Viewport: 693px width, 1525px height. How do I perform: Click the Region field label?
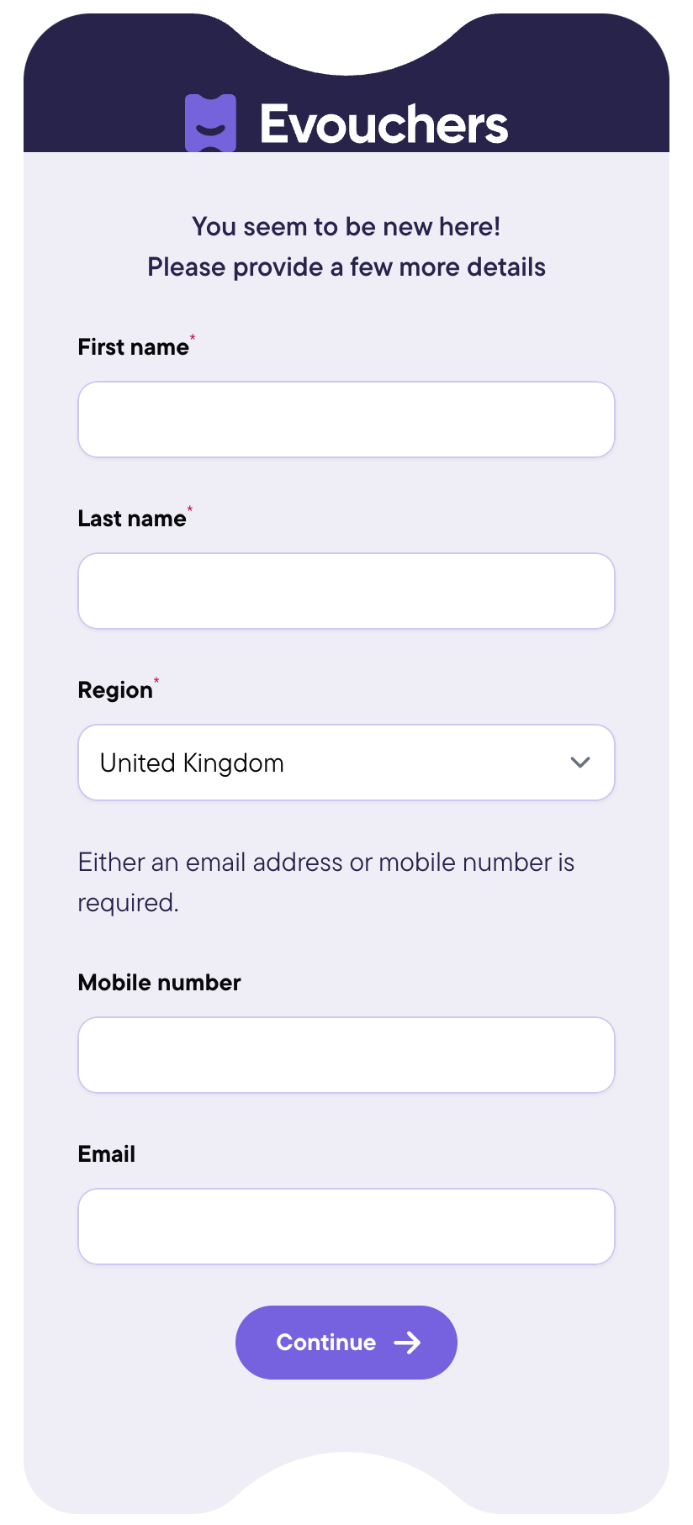coord(115,690)
